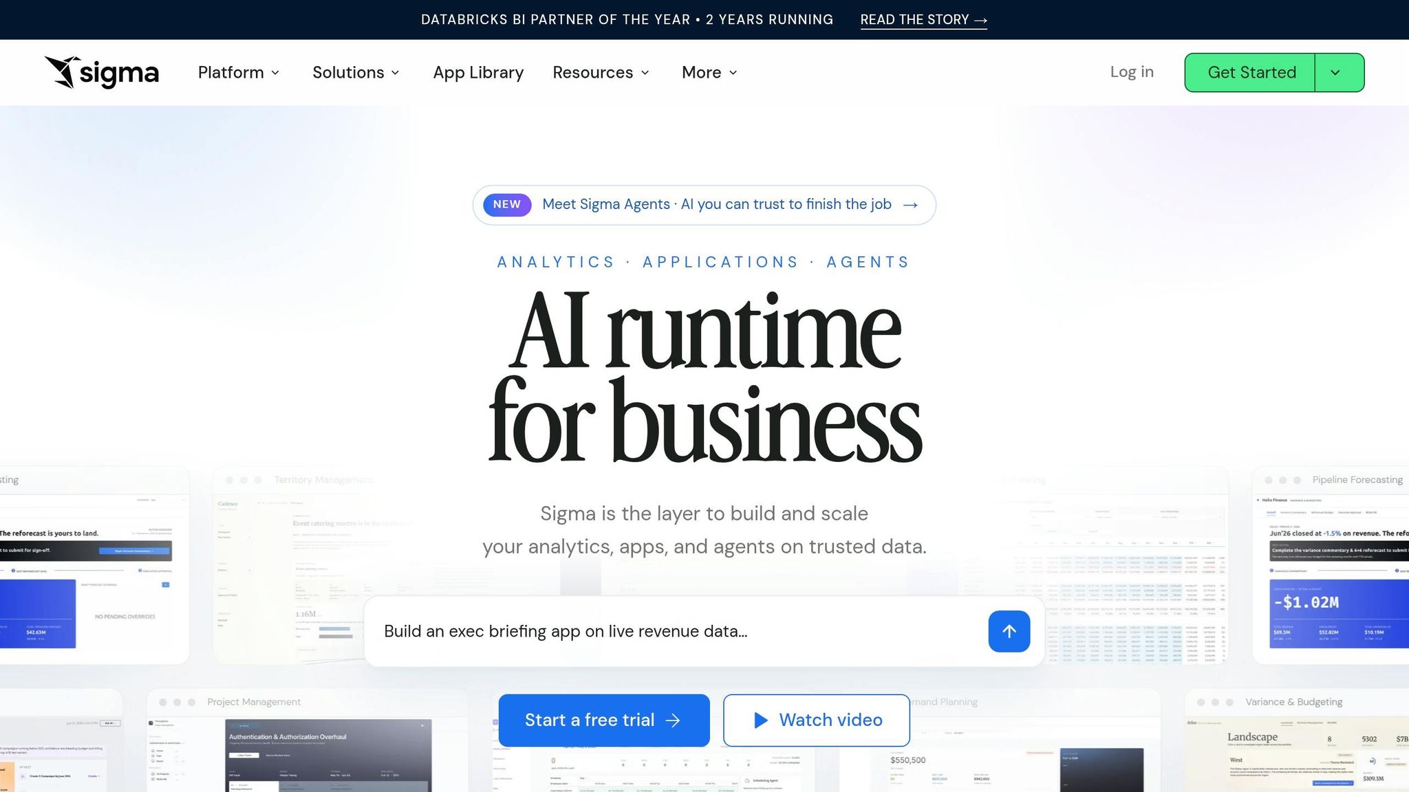
Task: Expand the Platform menu
Action: coord(239,72)
